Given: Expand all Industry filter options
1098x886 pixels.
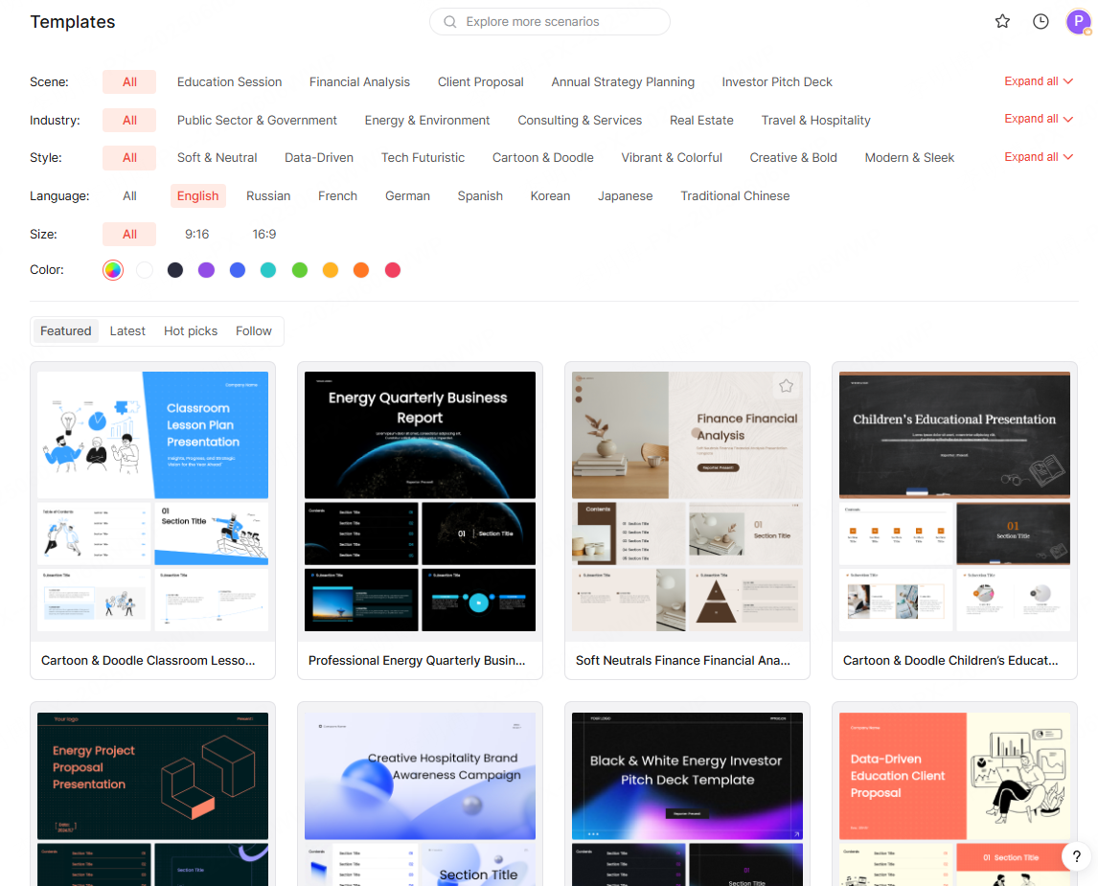Looking at the screenshot, I should 1038,119.
